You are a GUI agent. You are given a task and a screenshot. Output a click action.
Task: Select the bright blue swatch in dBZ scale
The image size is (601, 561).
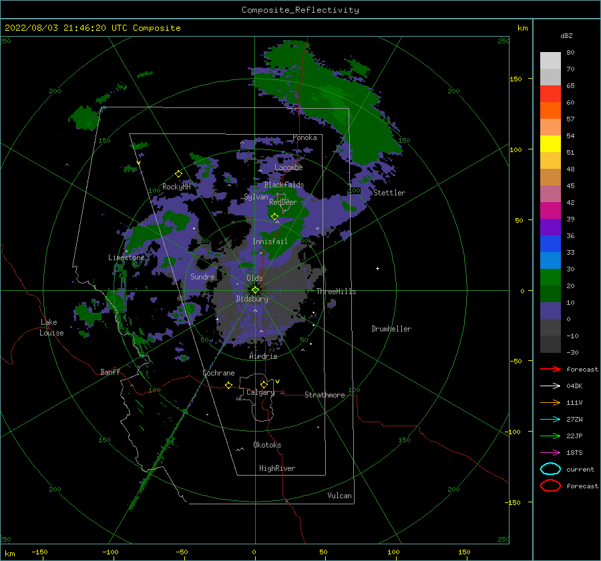coord(550,243)
